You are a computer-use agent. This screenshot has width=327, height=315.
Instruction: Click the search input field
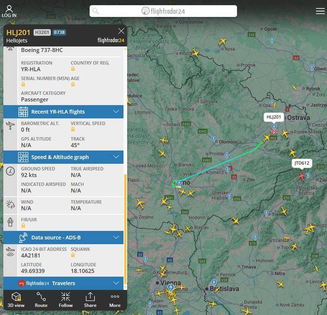point(163,11)
